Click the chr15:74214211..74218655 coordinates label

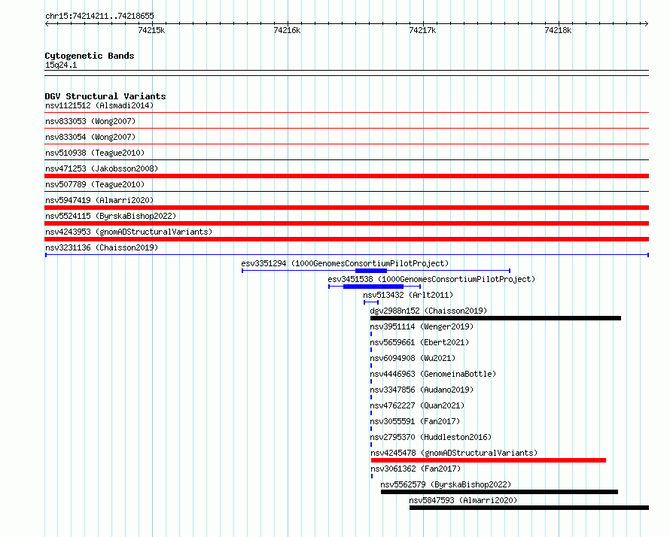pos(99,17)
